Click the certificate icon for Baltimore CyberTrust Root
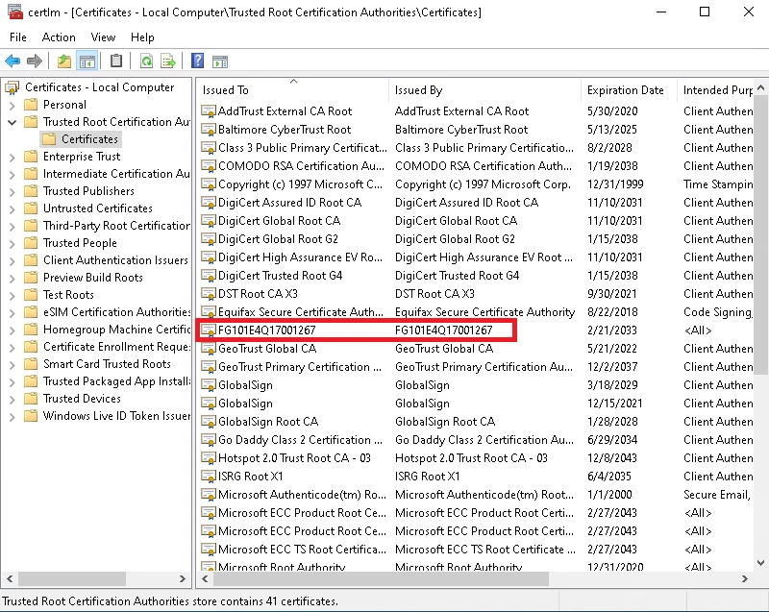The width and height of the screenshot is (769, 612). 209,130
